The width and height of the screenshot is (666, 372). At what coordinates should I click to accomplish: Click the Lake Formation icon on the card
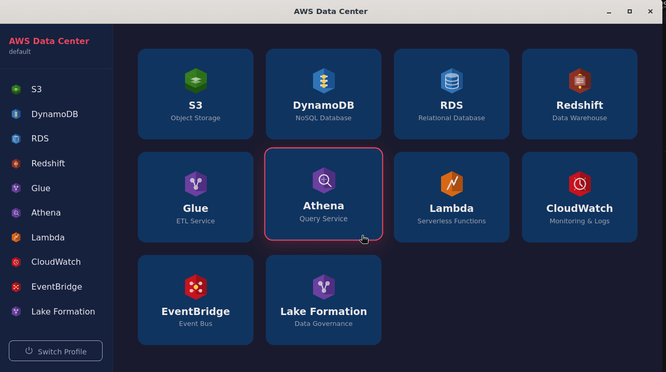pos(324,287)
